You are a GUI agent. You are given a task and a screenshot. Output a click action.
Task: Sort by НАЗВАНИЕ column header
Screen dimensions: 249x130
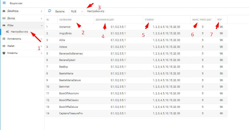65,20
